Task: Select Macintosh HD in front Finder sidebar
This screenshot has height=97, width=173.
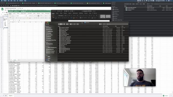Action: click(50, 49)
